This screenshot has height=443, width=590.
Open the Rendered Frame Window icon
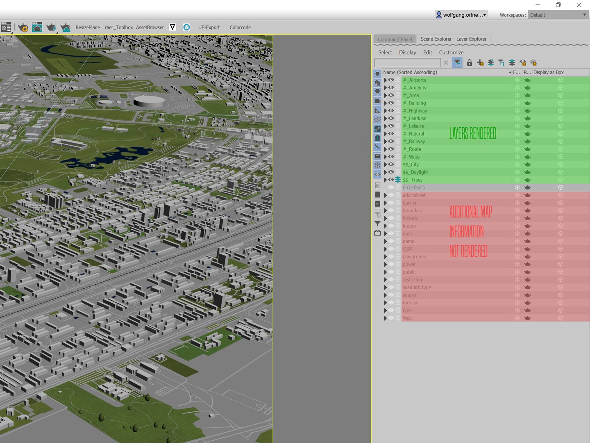[37, 27]
